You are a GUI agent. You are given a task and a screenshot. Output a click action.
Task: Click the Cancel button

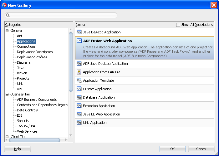coord(201,149)
